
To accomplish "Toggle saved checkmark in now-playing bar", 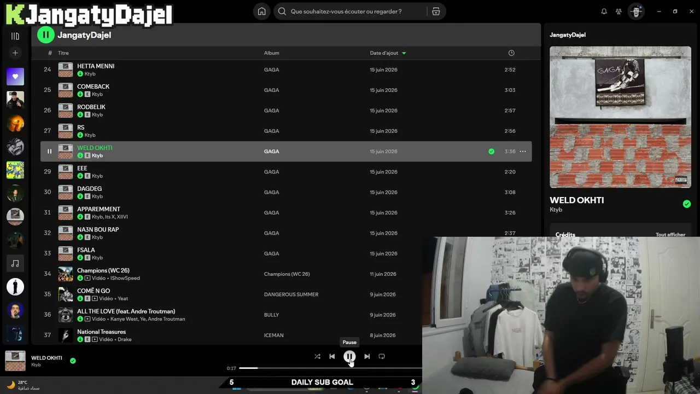I will click(x=73, y=361).
